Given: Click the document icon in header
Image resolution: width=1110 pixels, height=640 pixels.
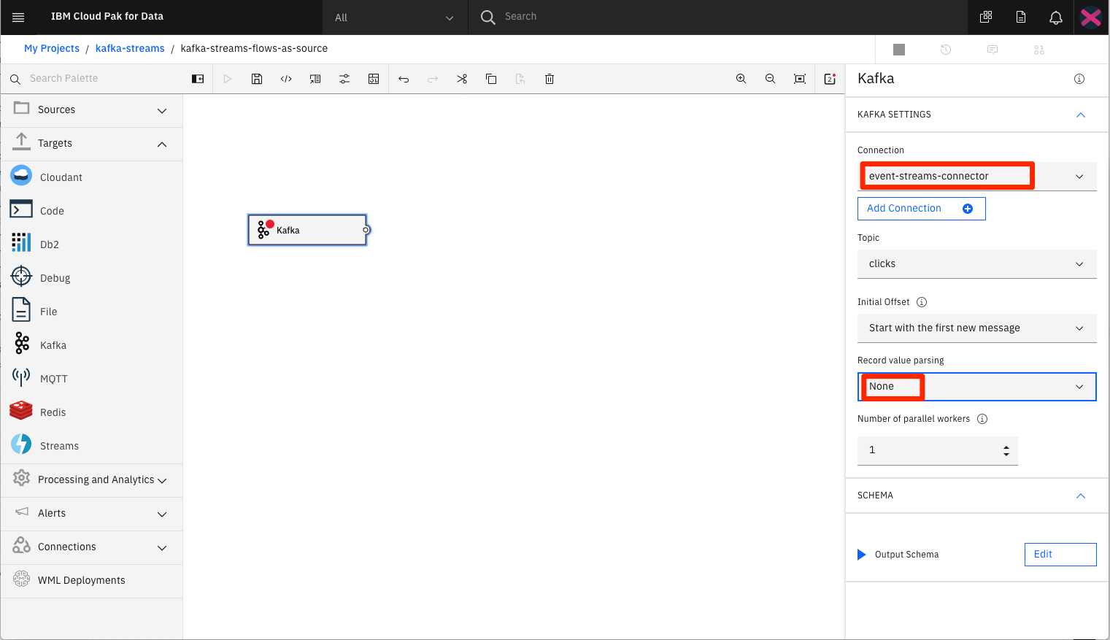Looking at the screenshot, I should pyautogui.click(x=1021, y=17).
